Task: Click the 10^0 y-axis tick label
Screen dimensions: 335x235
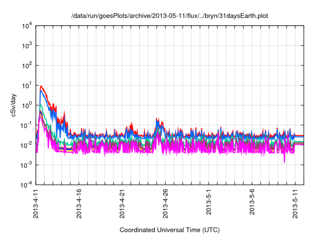Action: (x=26, y=105)
